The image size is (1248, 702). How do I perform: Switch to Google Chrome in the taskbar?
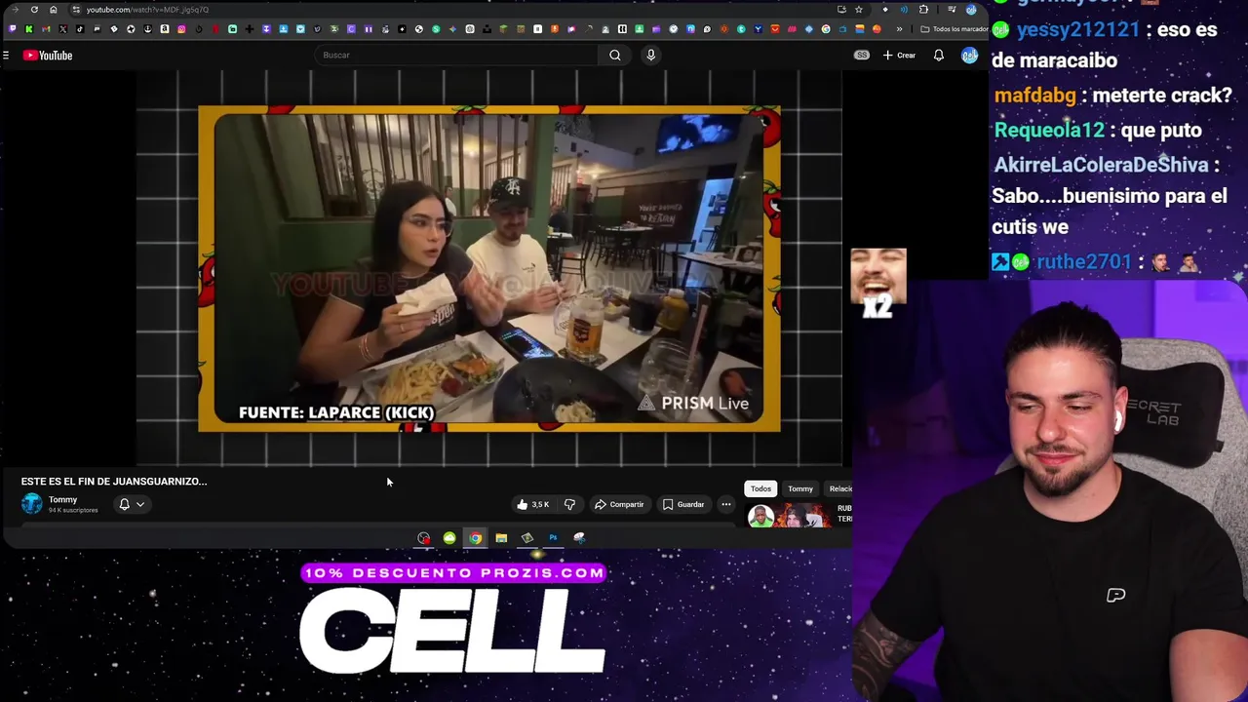click(475, 537)
